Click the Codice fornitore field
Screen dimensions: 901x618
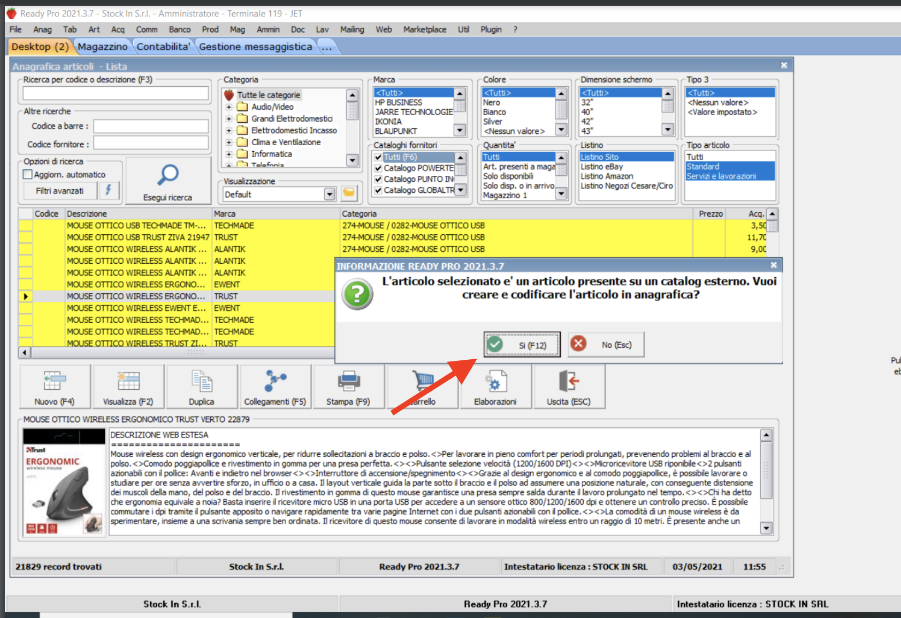click(151, 144)
